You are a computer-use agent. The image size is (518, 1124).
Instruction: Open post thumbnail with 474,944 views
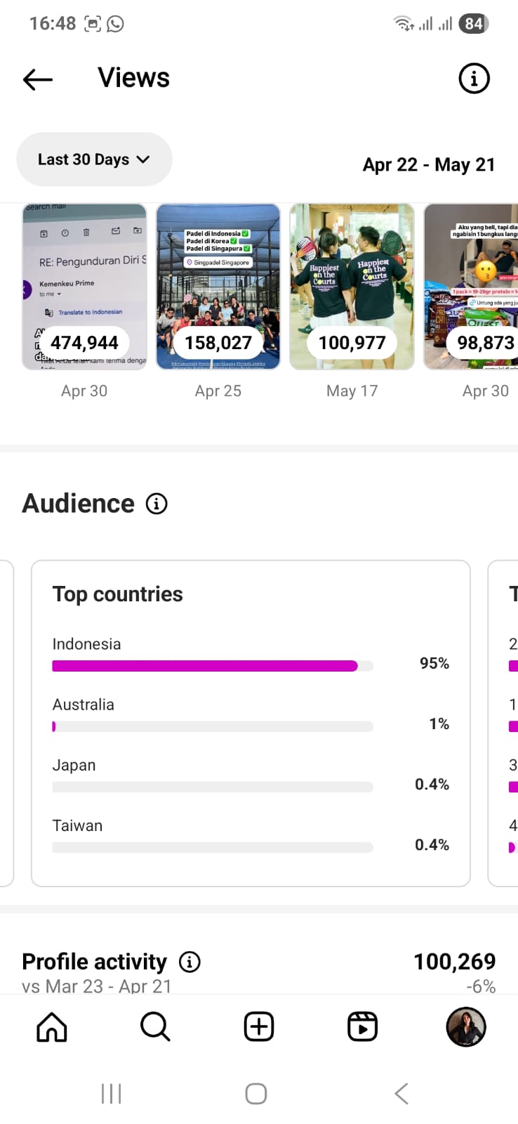click(84, 287)
